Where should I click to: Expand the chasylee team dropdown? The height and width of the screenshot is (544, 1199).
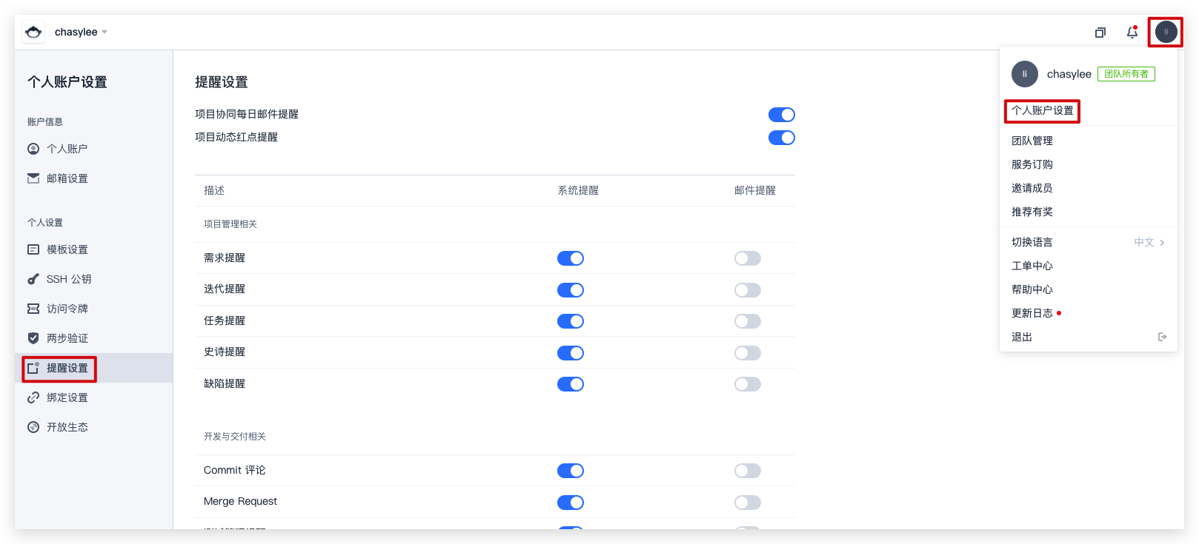click(x=81, y=32)
